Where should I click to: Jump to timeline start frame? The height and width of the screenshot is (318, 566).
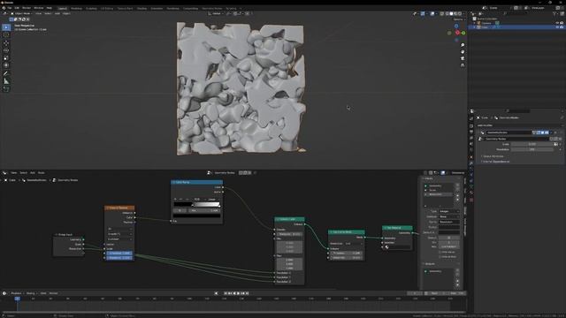226,293
